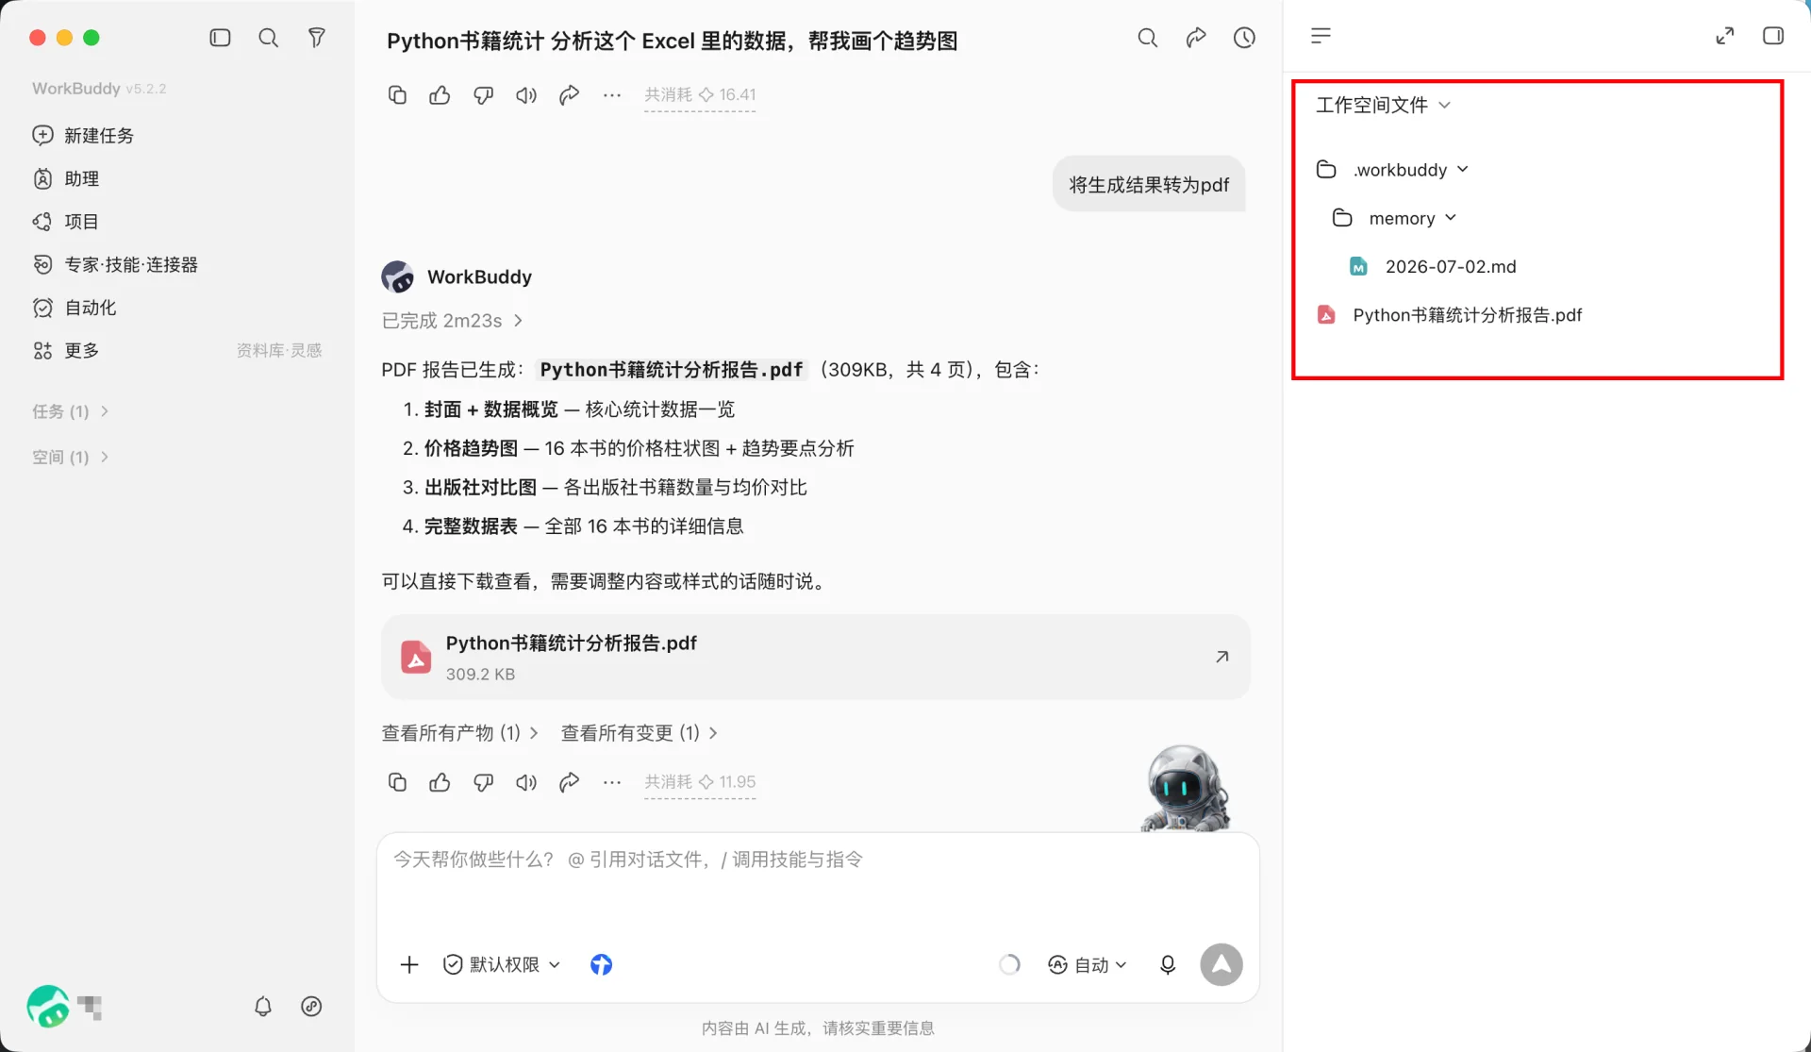1811x1052 pixels.
Task: Dislike the upper message with thumbs down
Action: [x=483, y=95]
